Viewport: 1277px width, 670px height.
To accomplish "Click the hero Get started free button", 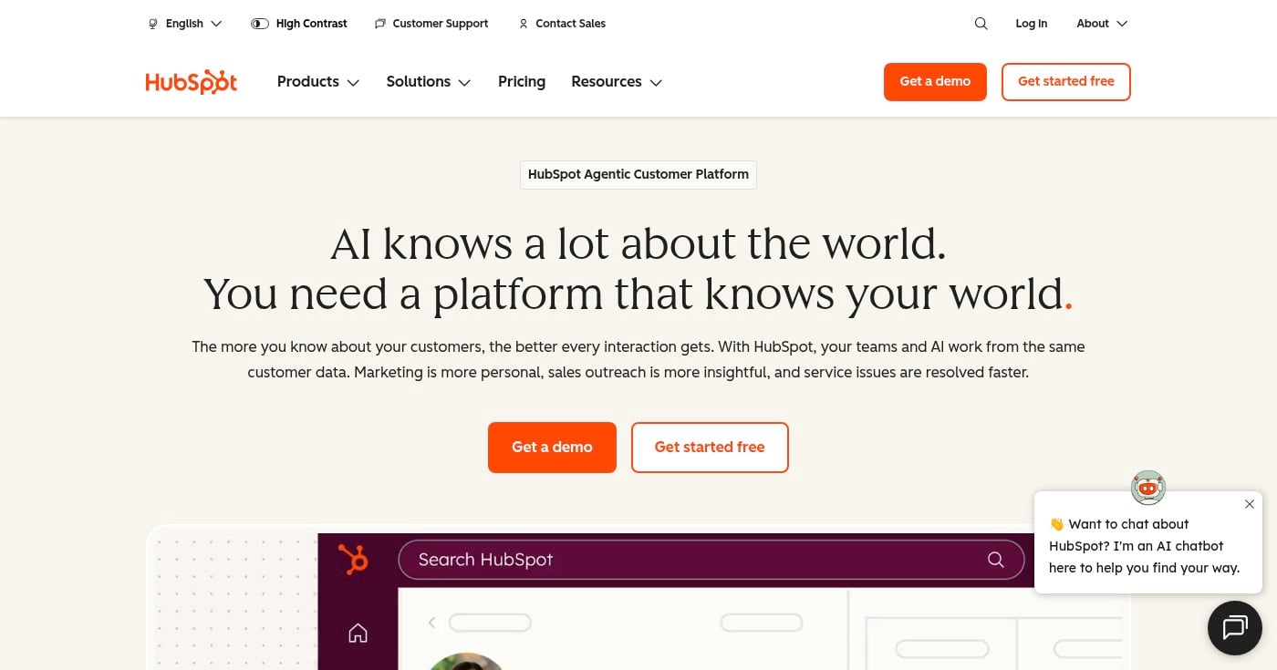I will tap(710, 448).
